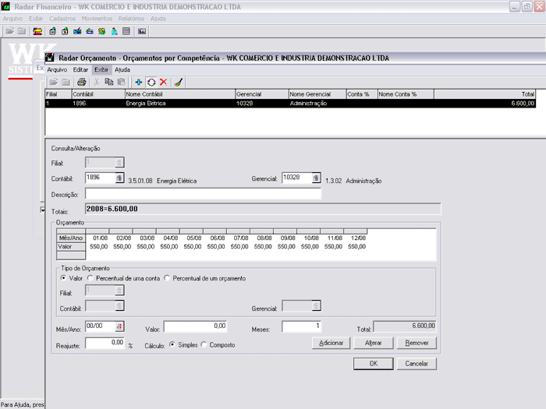Click the broom clear icon
The width and height of the screenshot is (546, 409).
[178, 82]
